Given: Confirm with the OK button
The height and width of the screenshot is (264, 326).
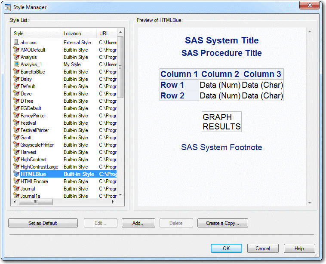Looking at the screenshot, I should 226,249.
